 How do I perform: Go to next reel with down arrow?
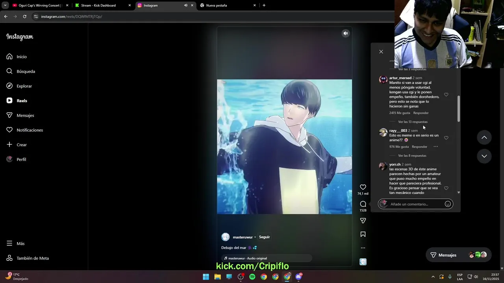pyautogui.click(x=484, y=156)
